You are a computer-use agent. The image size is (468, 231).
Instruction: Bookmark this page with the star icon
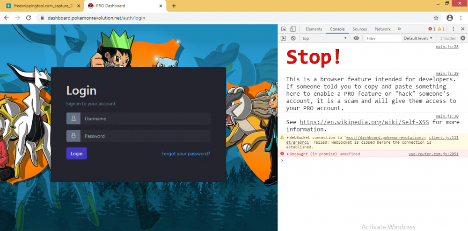pos(436,18)
